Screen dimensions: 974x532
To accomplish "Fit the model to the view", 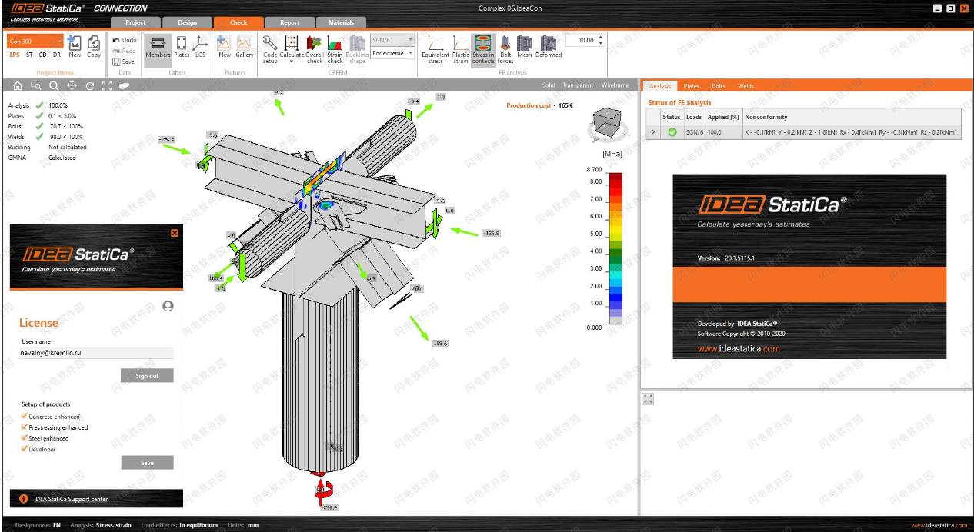I will click(x=107, y=86).
